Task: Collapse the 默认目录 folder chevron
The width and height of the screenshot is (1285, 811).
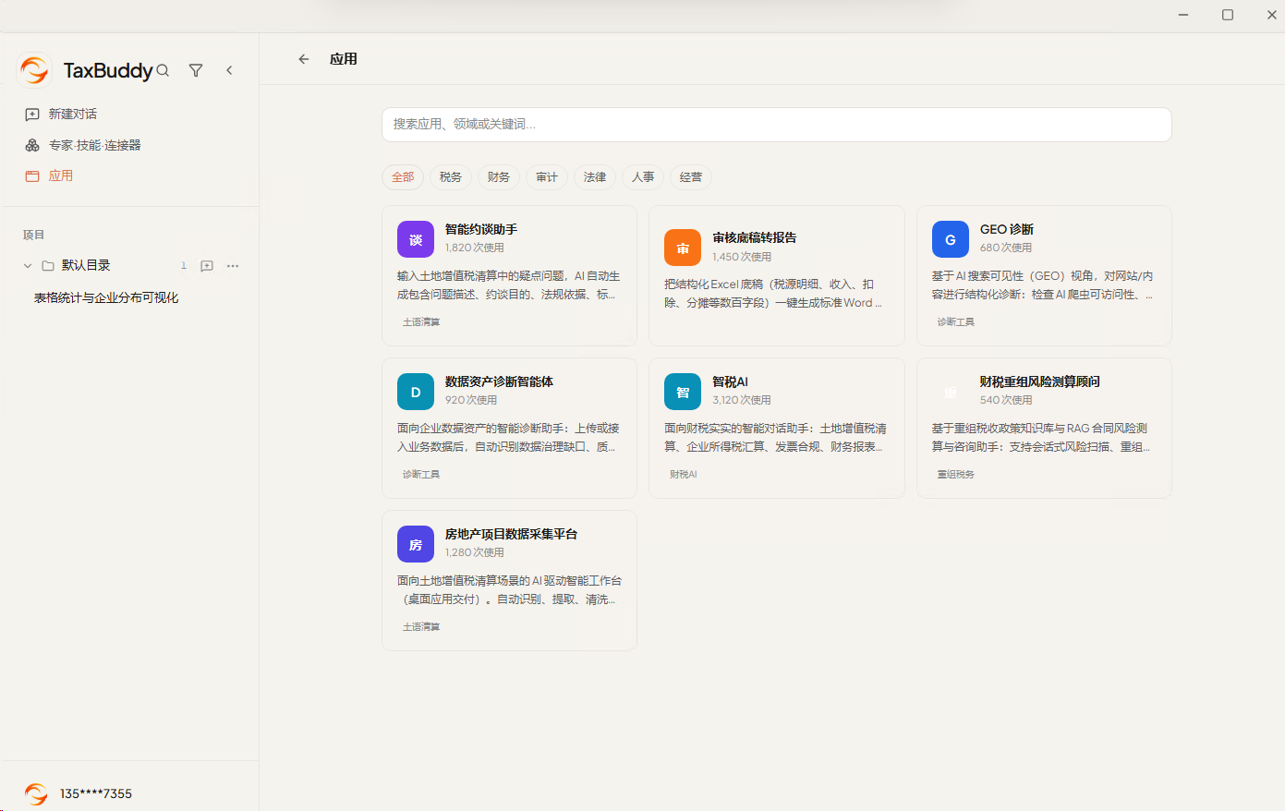Action: (28, 266)
